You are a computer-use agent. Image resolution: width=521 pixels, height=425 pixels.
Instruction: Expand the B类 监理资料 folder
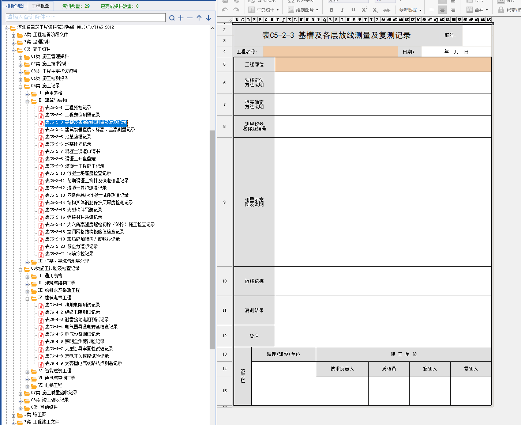14,43
